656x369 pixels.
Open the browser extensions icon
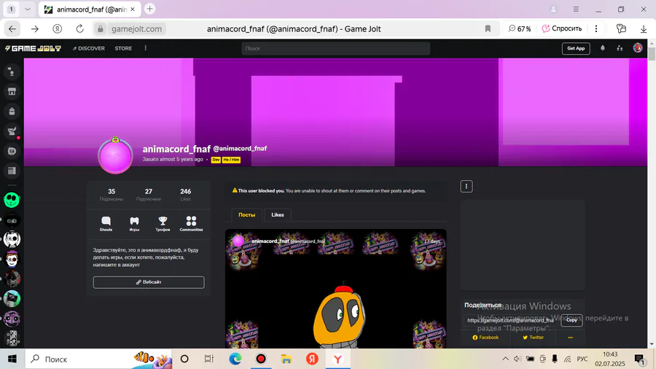pos(621,29)
